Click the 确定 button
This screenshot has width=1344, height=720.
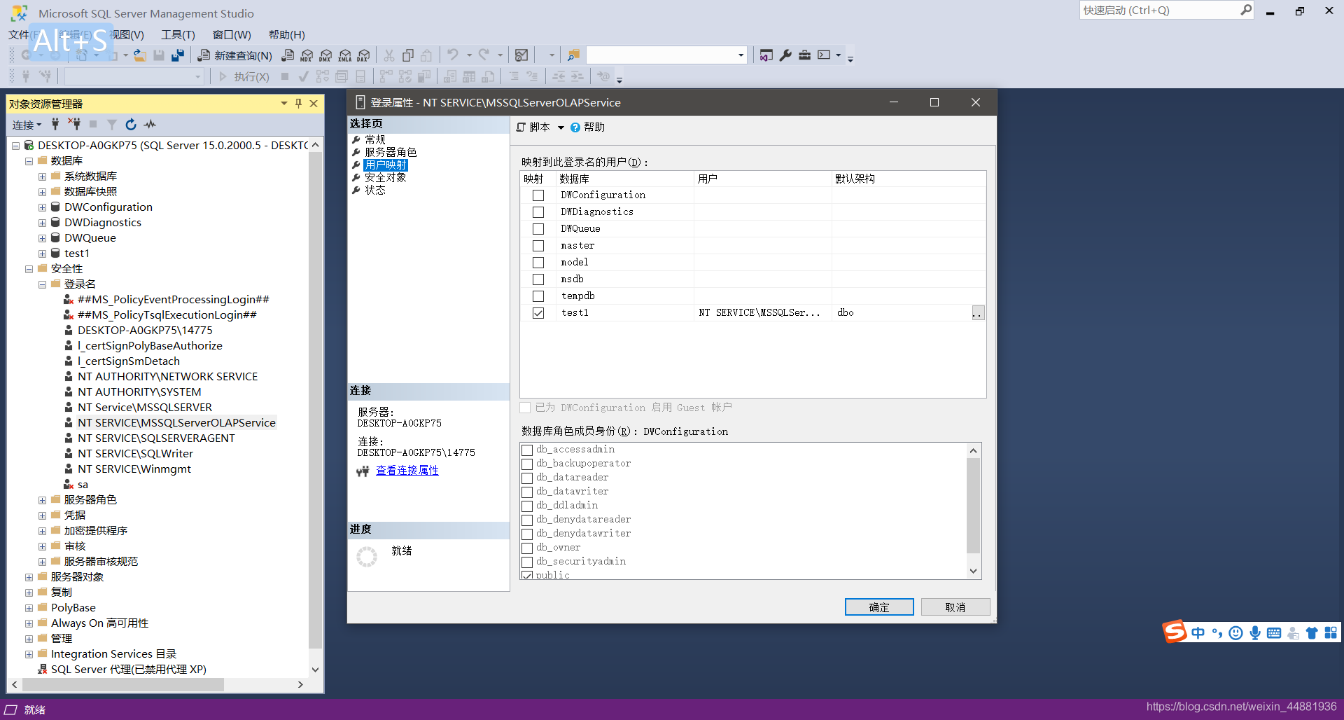(879, 607)
